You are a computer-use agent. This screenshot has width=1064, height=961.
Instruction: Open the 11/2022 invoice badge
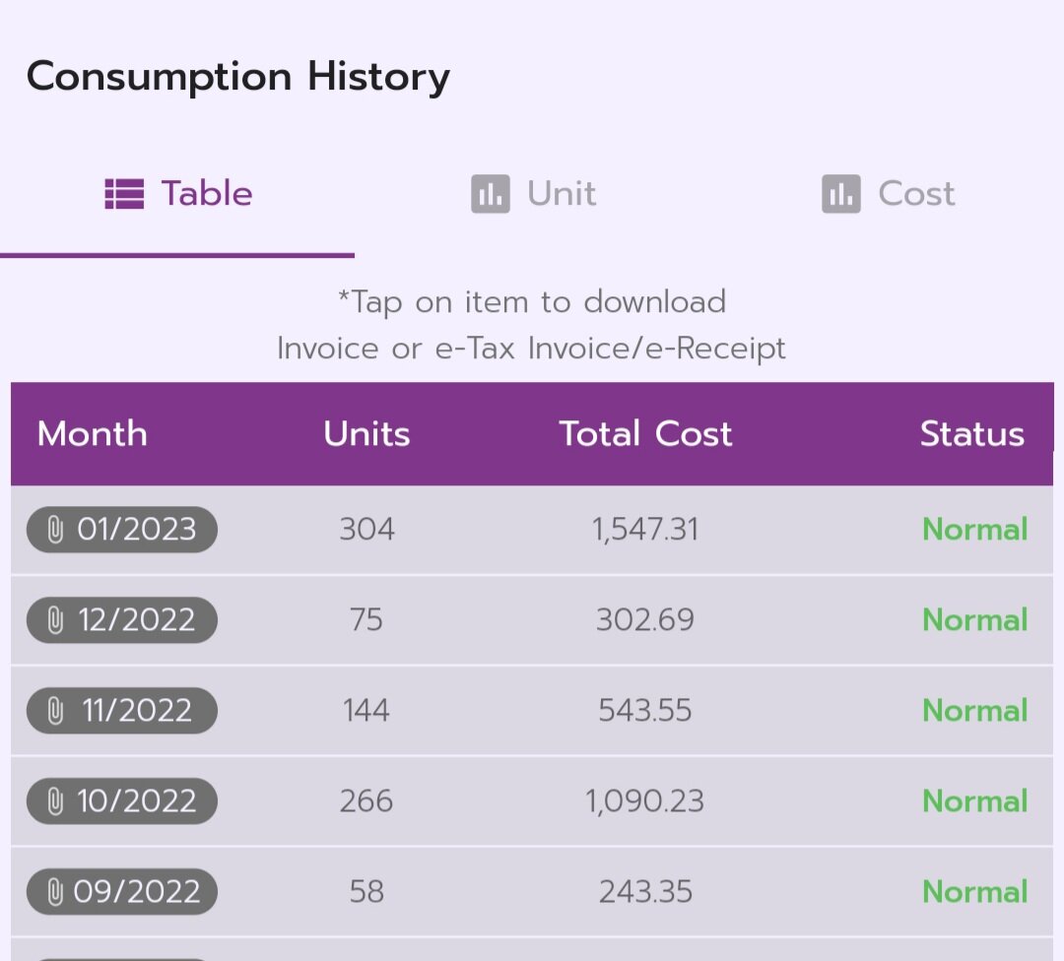tap(122, 711)
